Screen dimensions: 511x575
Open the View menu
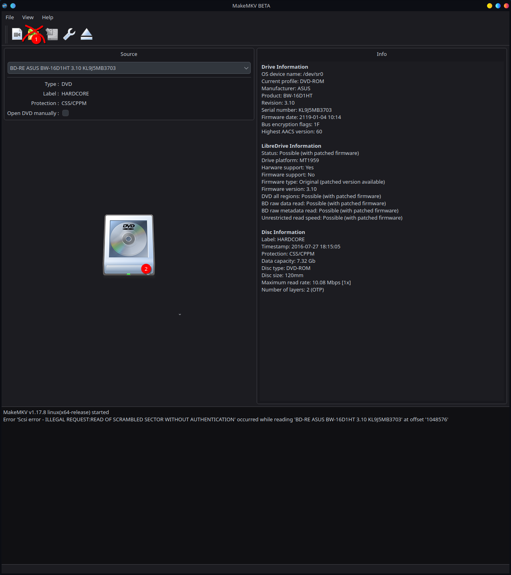pos(28,17)
